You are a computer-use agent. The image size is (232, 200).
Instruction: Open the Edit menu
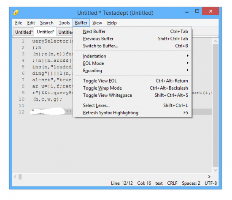[31, 23]
